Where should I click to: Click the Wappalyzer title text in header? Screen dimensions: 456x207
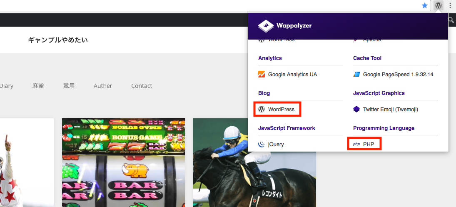click(x=294, y=25)
